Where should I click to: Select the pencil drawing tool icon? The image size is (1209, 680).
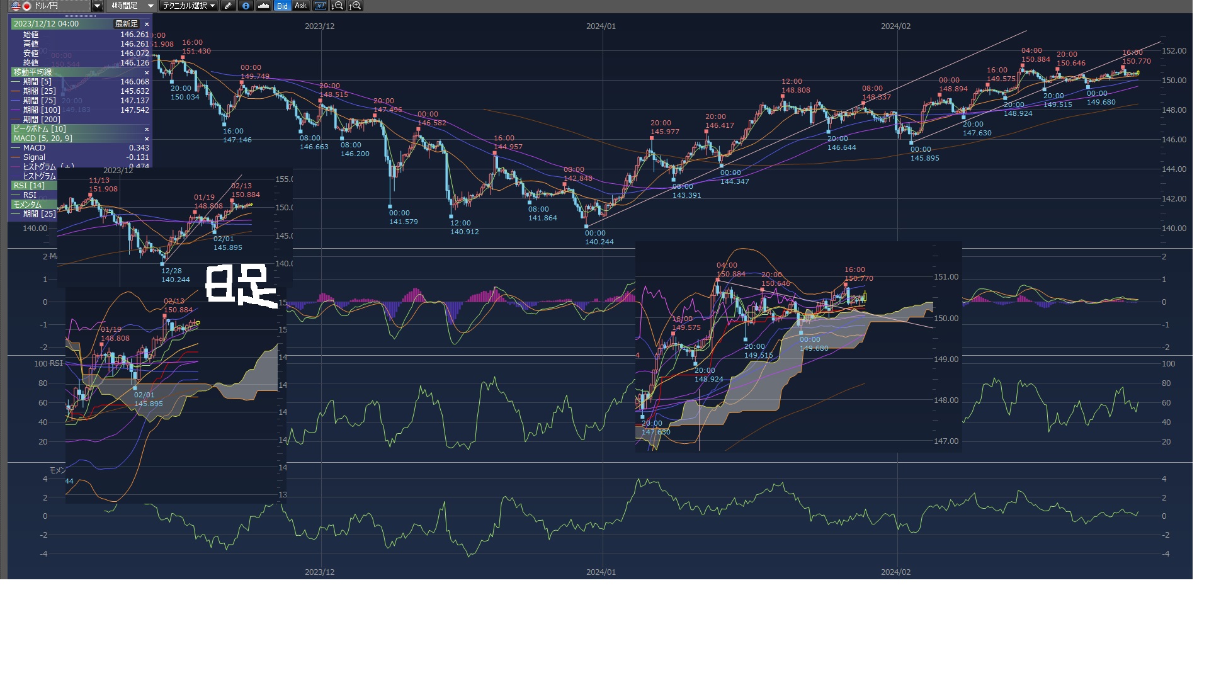click(228, 6)
